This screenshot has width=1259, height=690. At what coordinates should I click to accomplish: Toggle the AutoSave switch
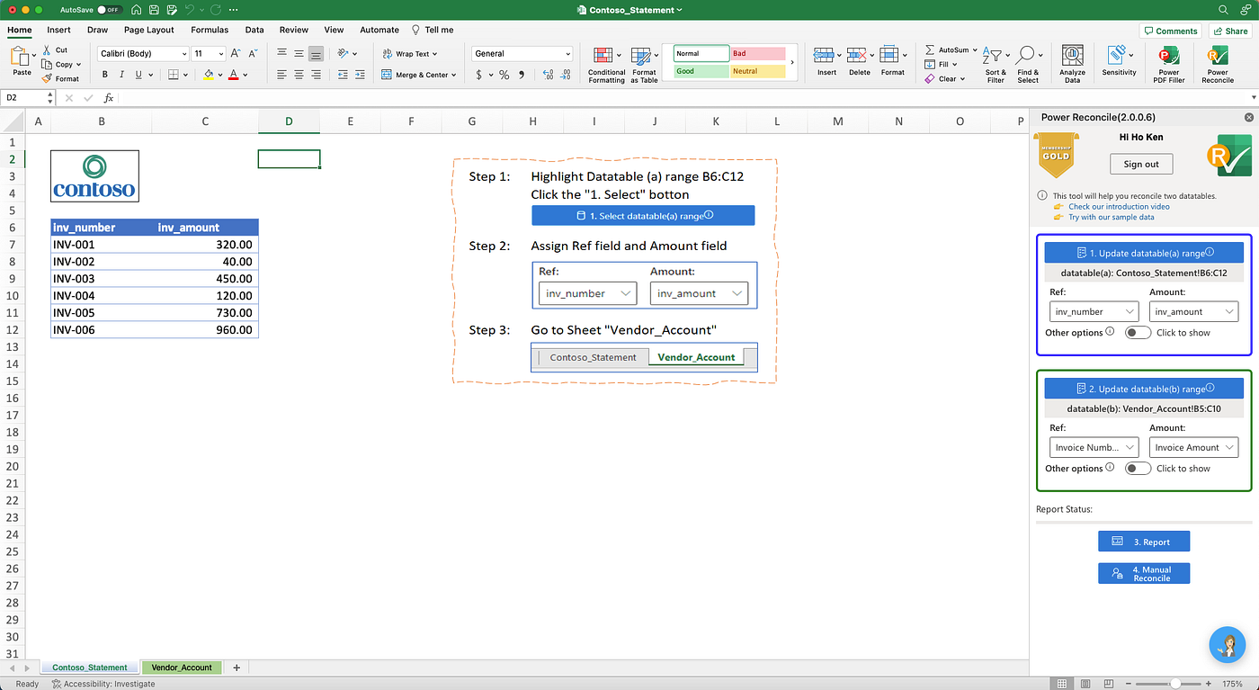coord(110,9)
